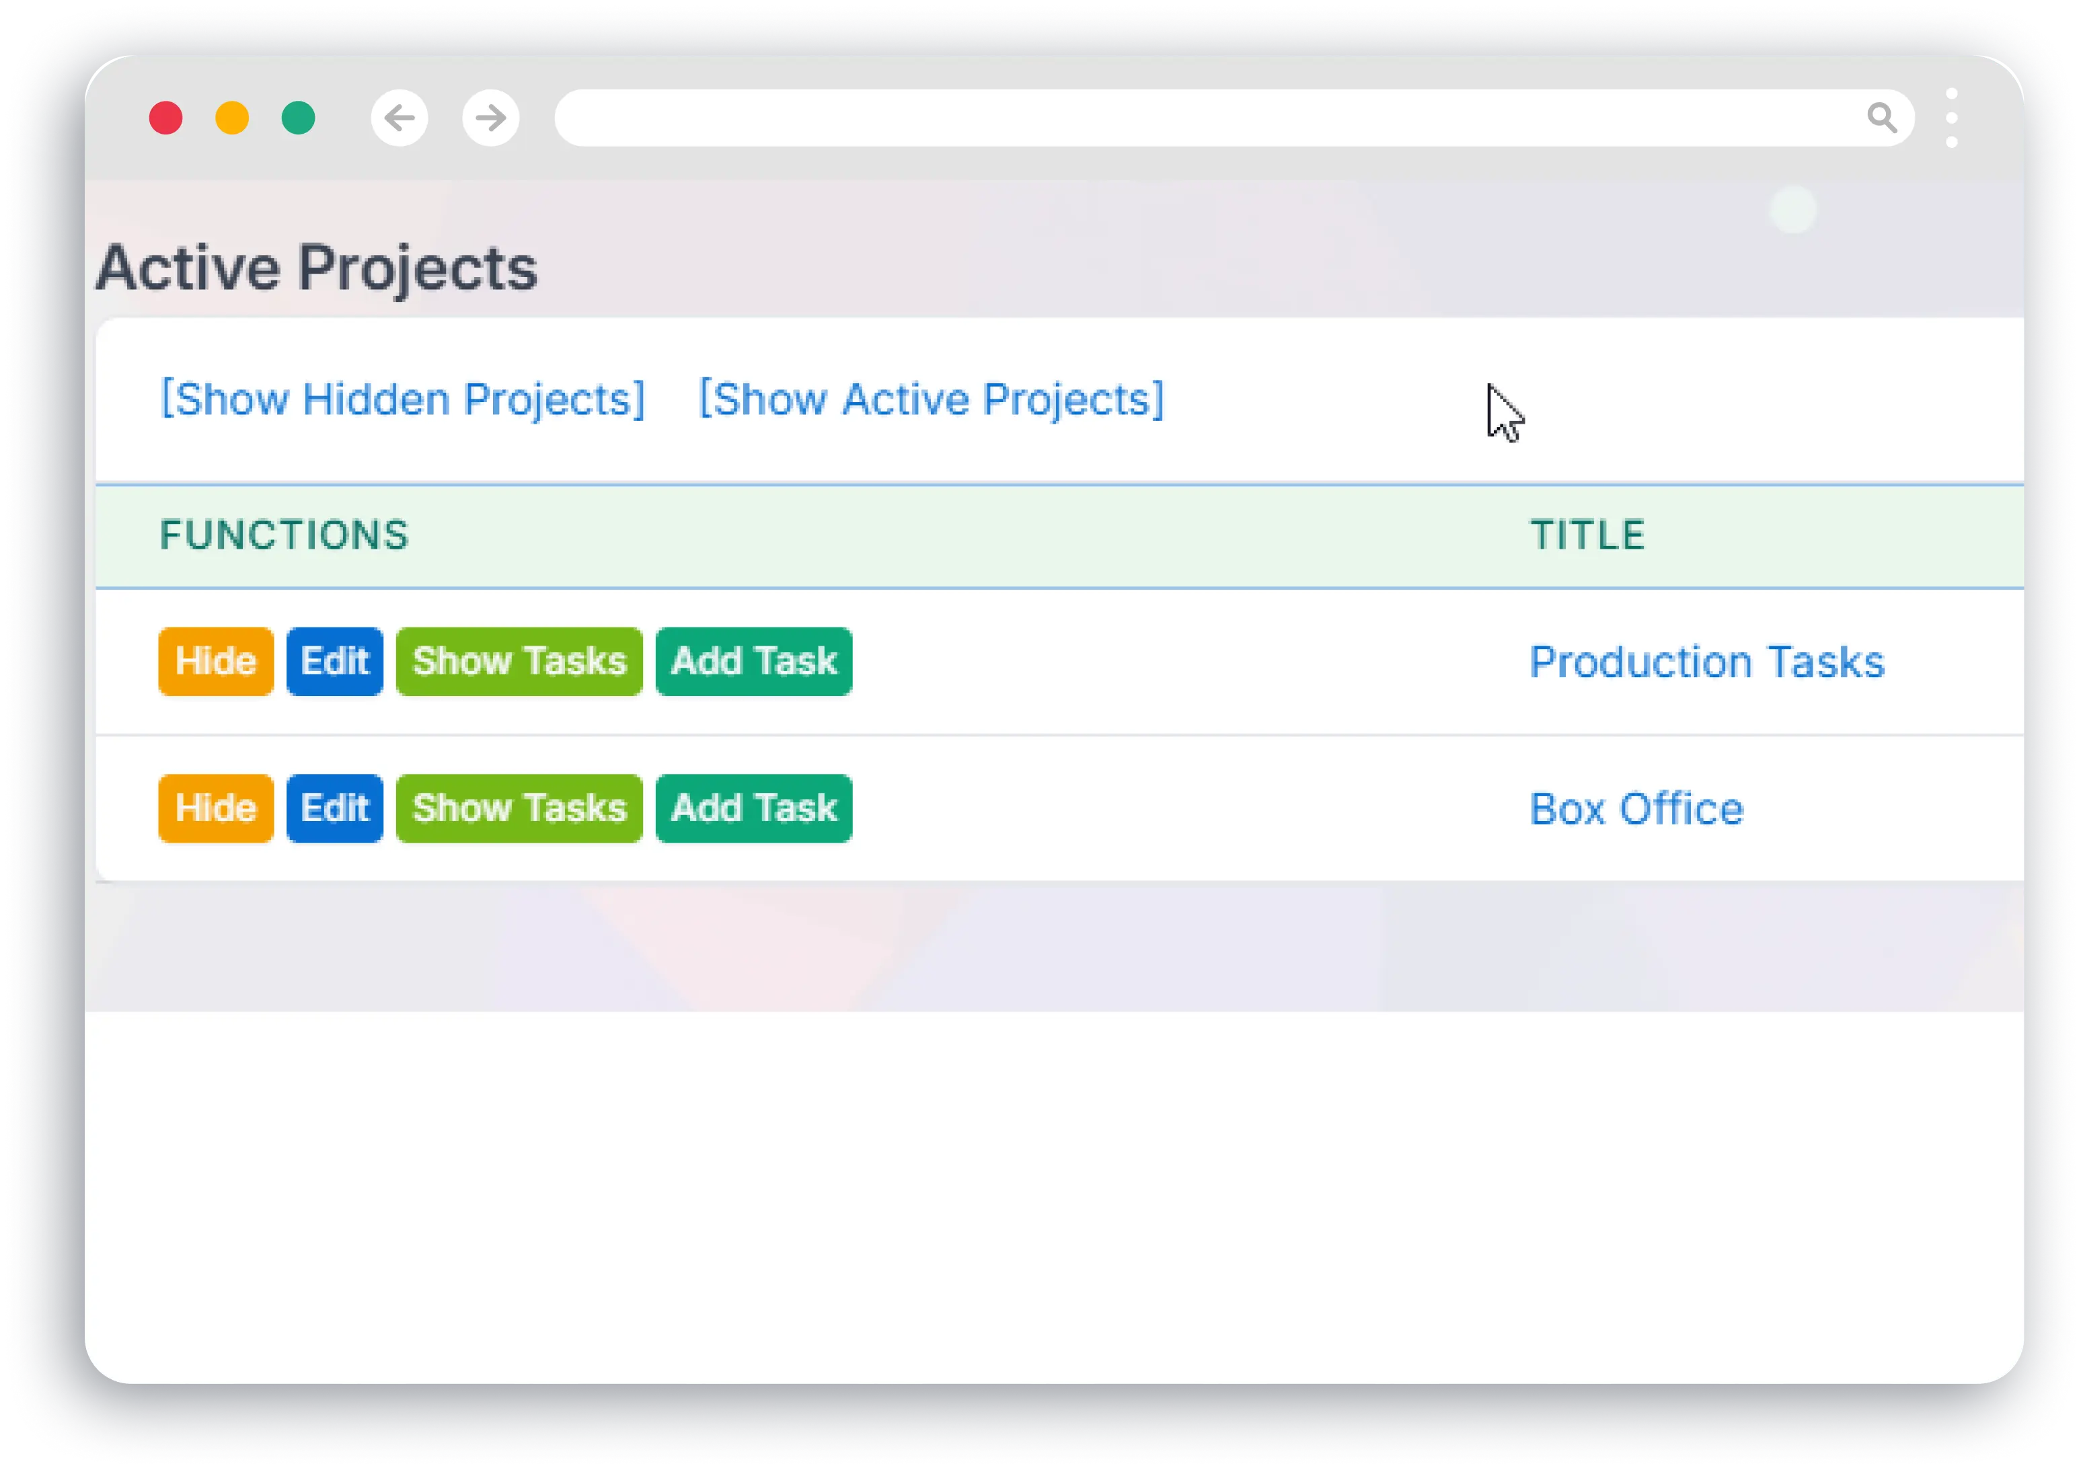Image resolution: width=2081 pixels, height=1470 pixels.
Task: Click the TITLE column header
Action: [x=1587, y=535]
